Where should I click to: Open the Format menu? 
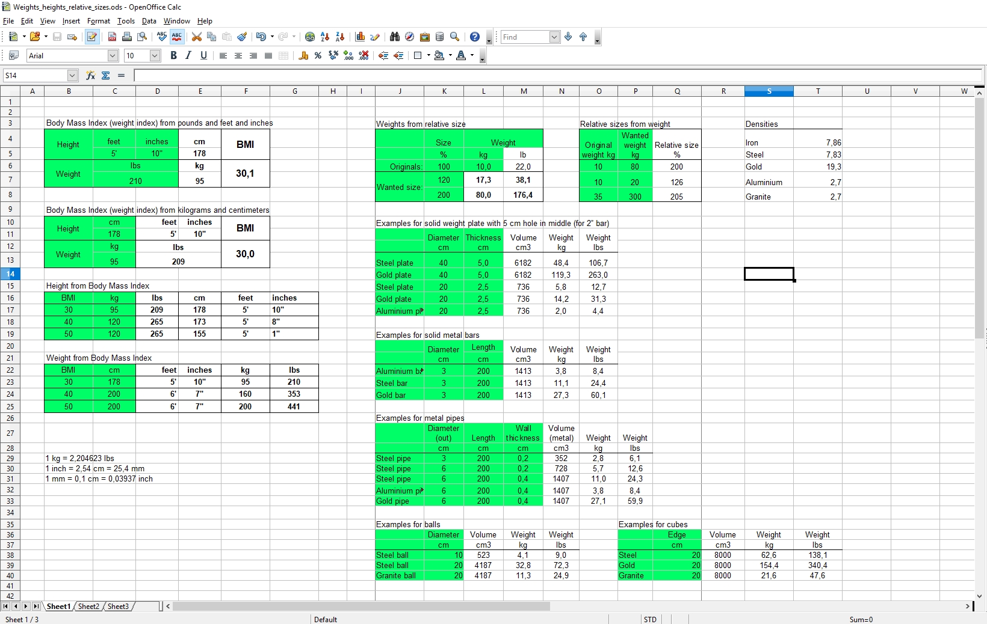point(99,21)
